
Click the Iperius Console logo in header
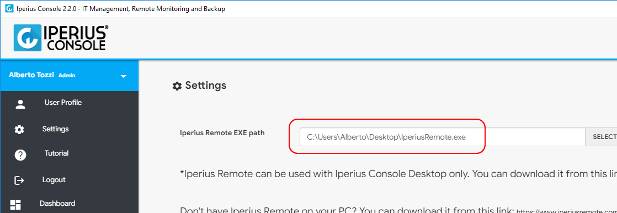click(61, 38)
